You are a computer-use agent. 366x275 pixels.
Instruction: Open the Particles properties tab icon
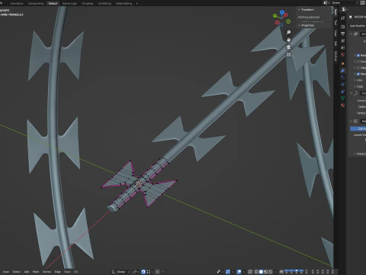tap(343, 77)
